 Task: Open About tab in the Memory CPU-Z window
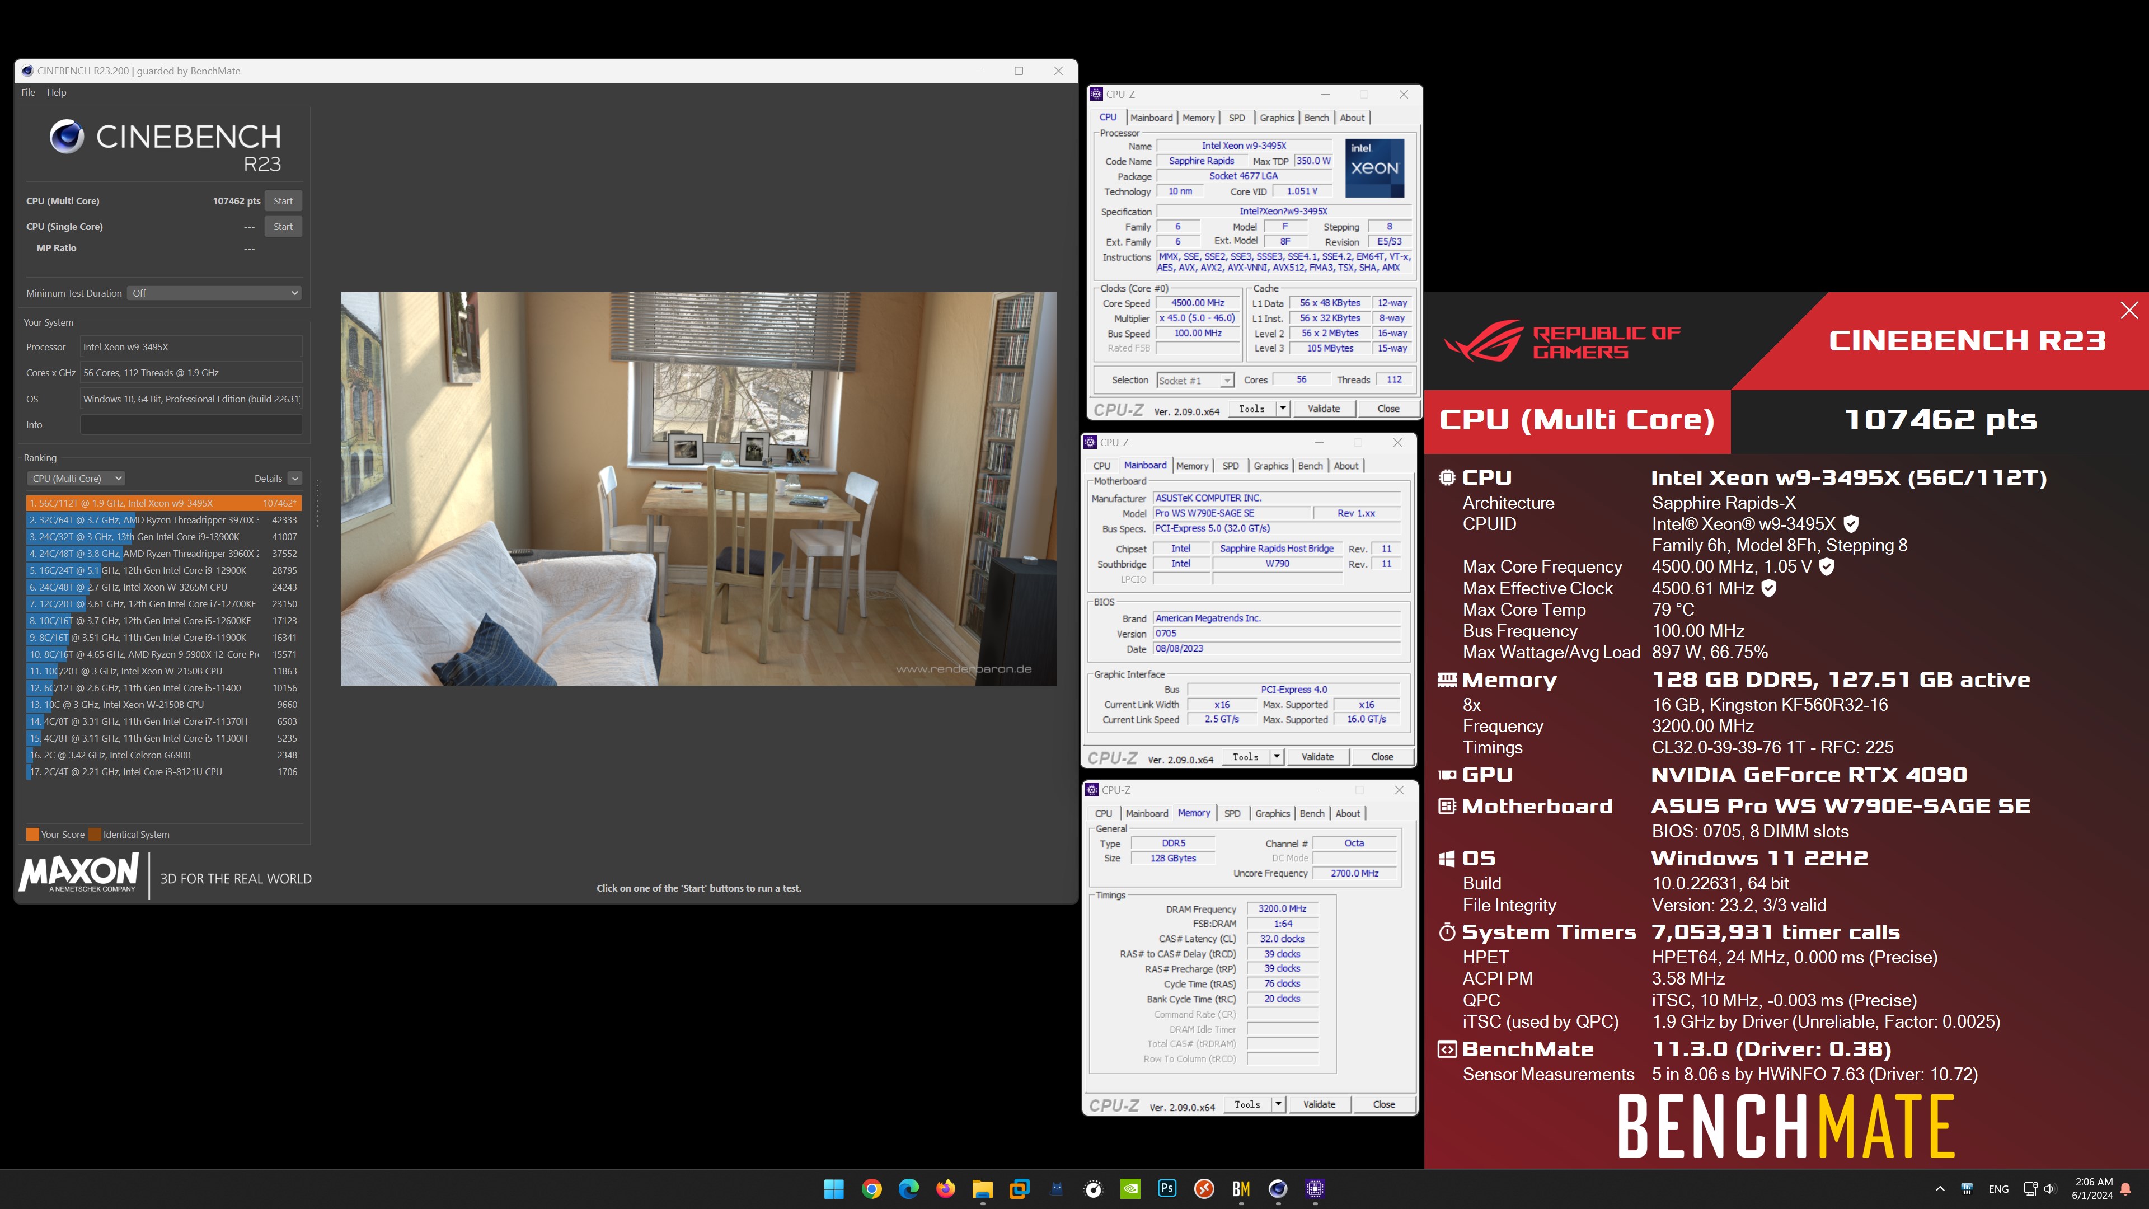(1347, 813)
